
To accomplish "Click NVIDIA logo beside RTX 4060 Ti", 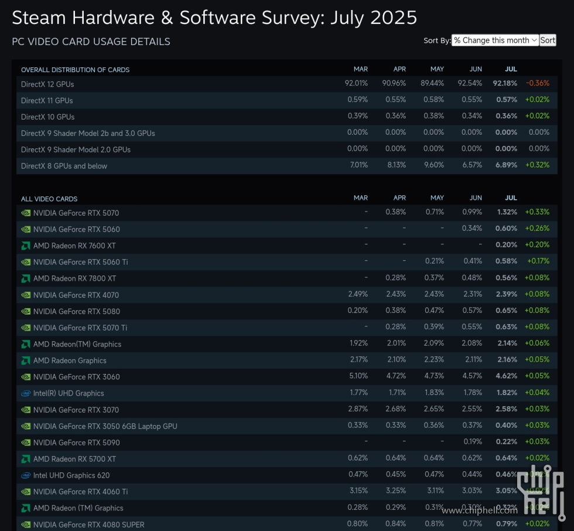I will [26, 492].
